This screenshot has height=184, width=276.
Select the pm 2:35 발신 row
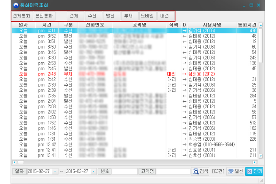135,96
